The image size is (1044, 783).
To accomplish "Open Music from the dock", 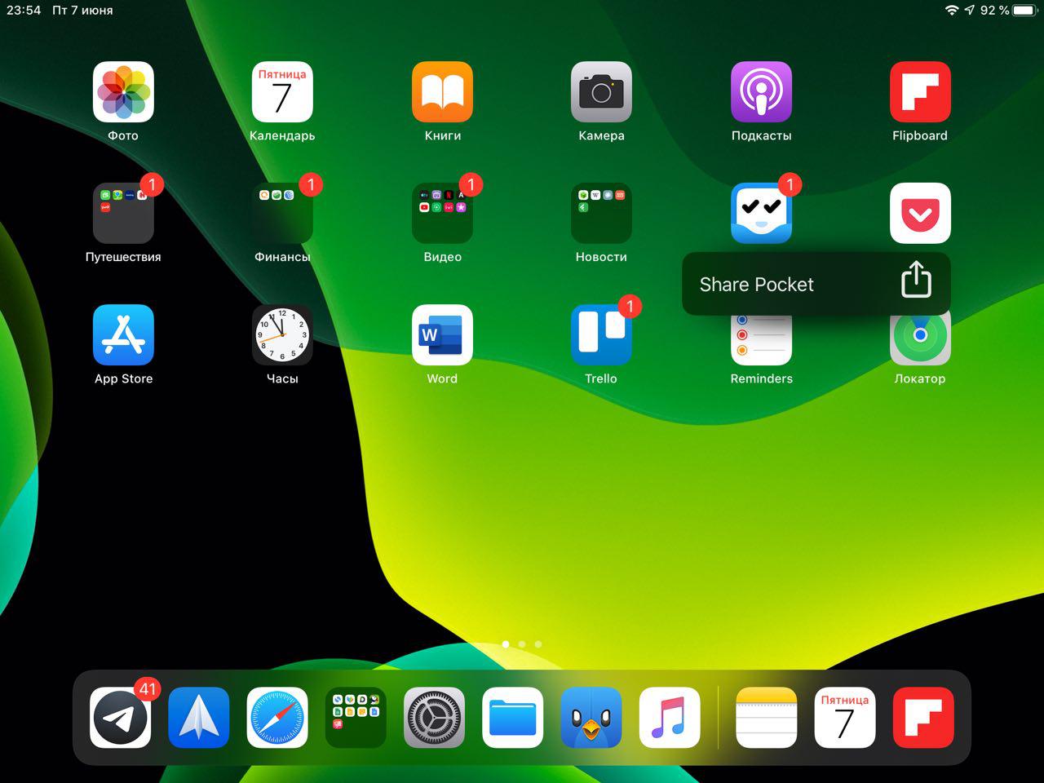I will click(x=670, y=718).
